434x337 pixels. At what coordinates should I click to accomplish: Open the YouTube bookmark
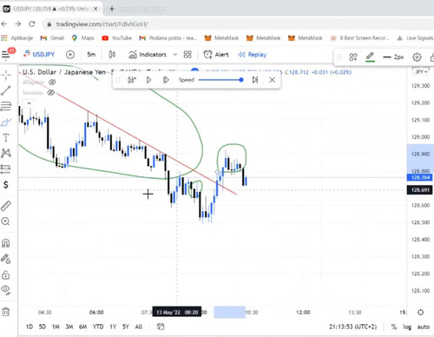tap(117, 38)
